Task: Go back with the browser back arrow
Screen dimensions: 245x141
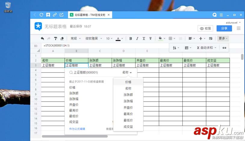Action: pyautogui.click(x=35, y=15)
